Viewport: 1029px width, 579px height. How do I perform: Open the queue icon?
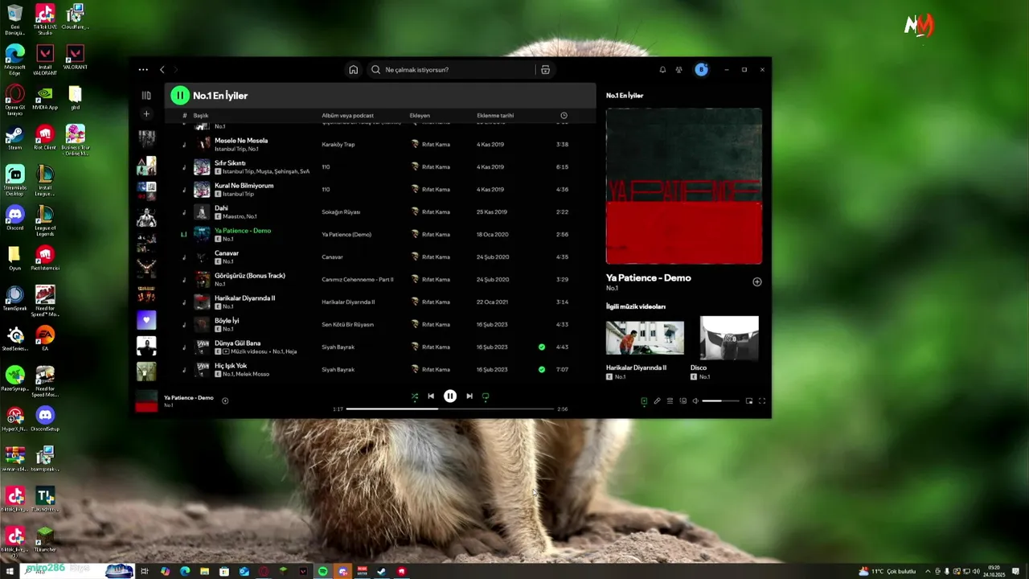point(670,400)
